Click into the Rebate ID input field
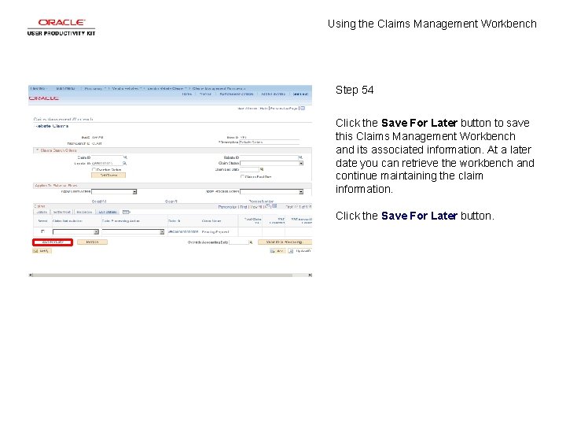 [x=269, y=157]
